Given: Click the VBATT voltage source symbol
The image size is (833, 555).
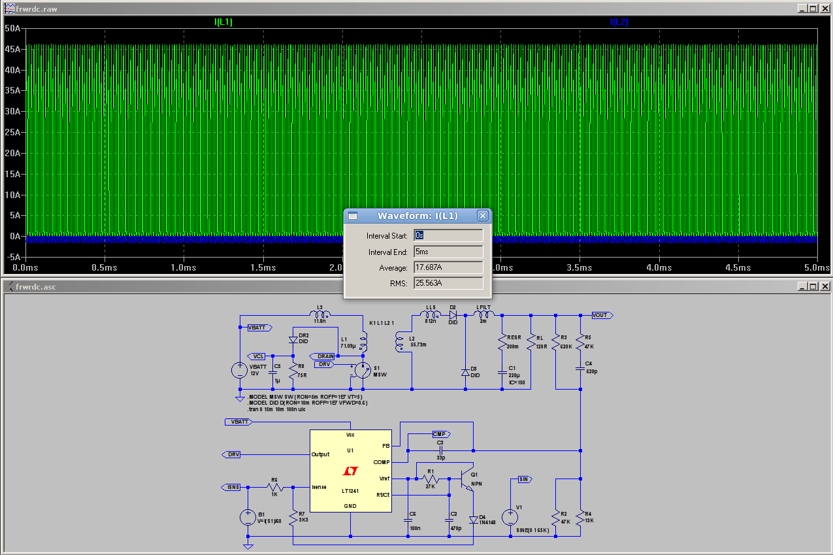Looking at the screenshot, I should (240, 371).
